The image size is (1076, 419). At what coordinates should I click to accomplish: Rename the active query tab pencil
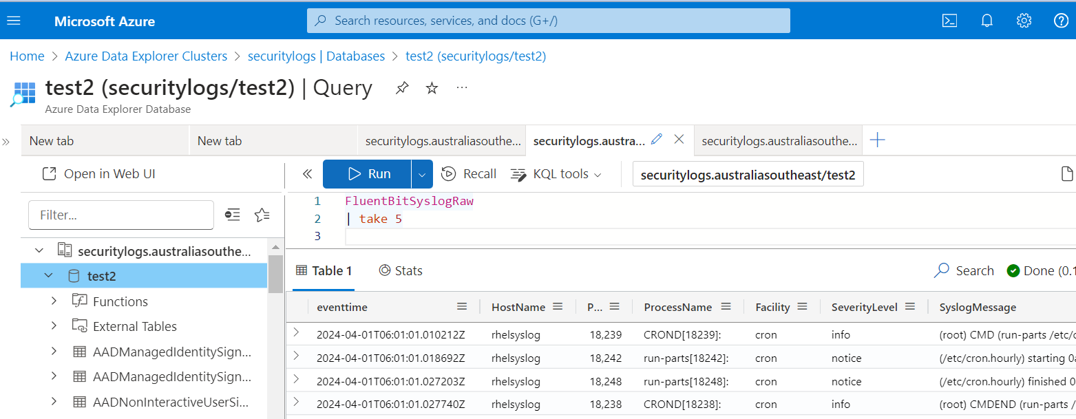tap(656, 139)
